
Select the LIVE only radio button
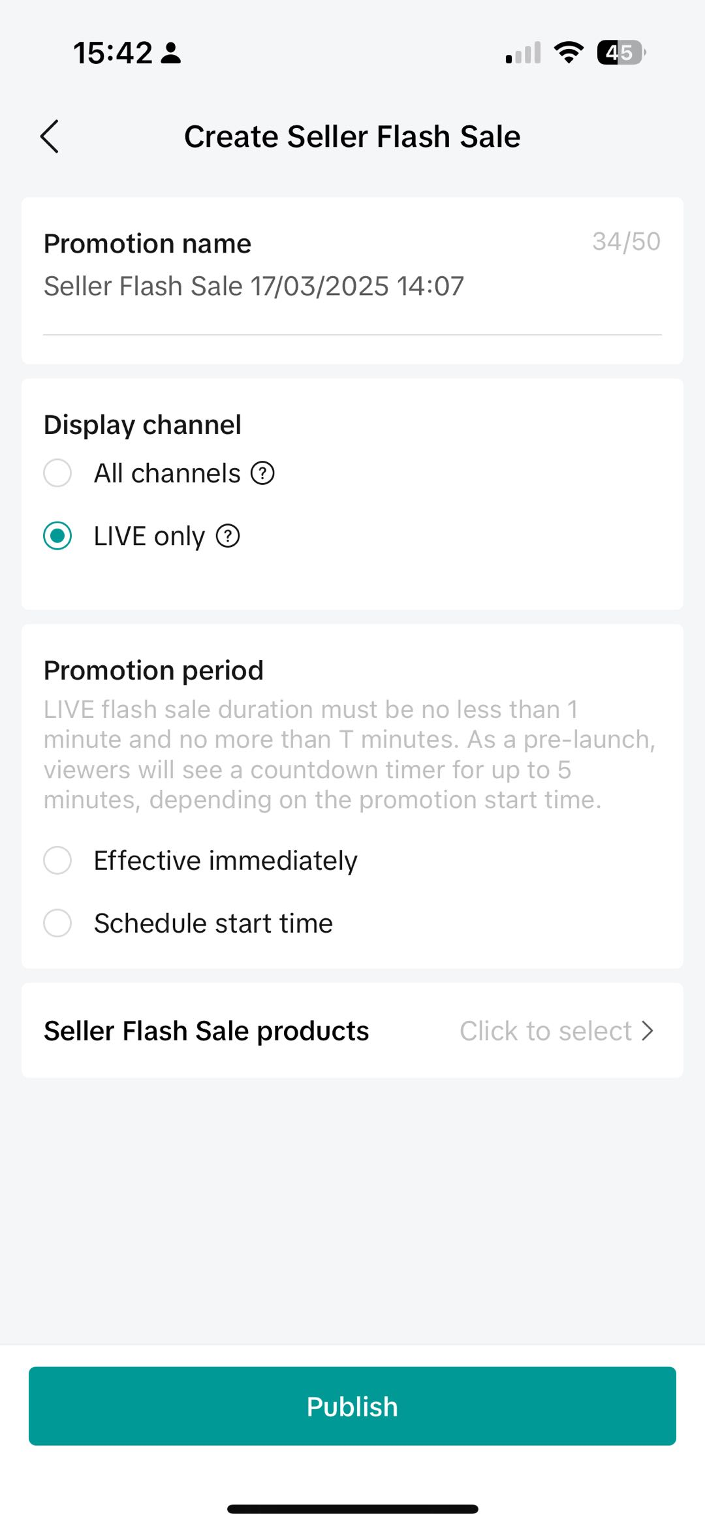coord(57,536)
